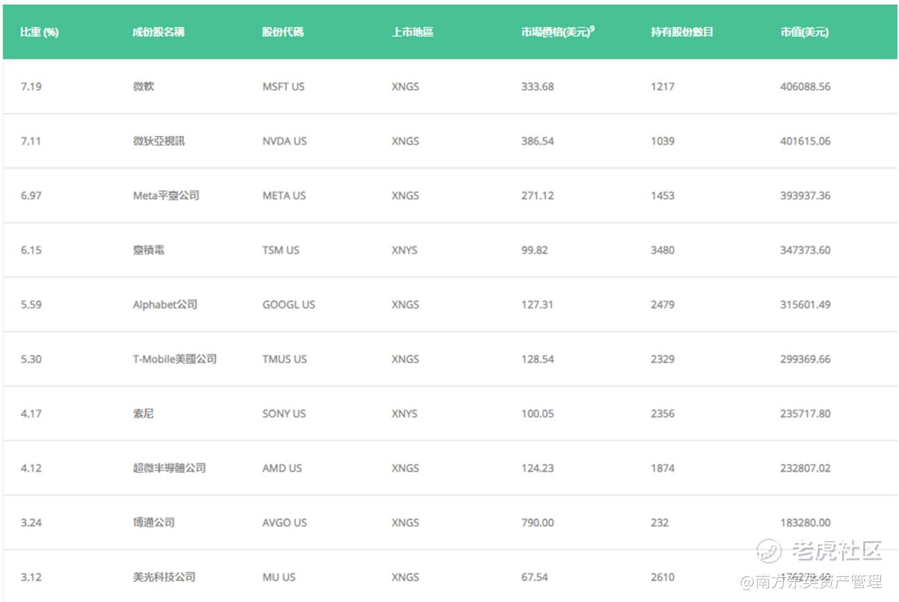Select the MU US ticker cell

click(279, 577)
